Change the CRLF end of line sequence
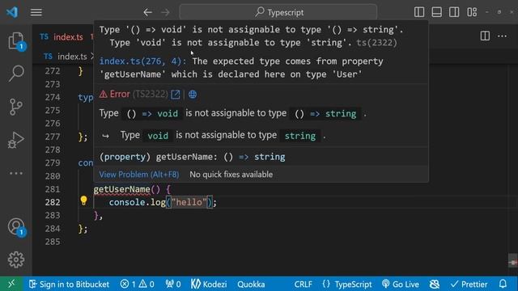Viewport: 518px width, 291px height. (x=303, y=284)
